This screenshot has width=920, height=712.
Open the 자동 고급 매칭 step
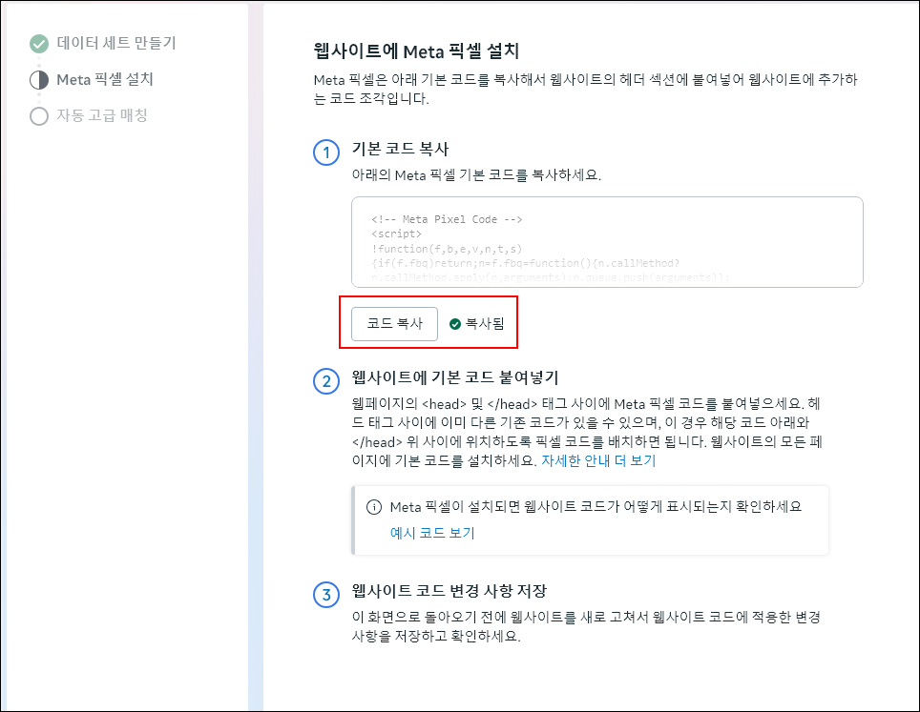[101, 115]
